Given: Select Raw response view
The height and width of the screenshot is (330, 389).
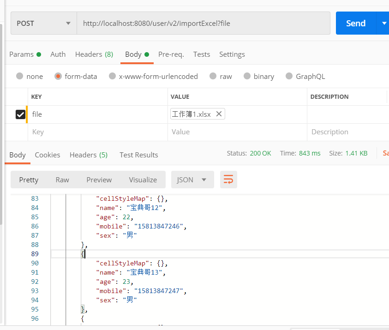Looking at the screenshot, I should click(x=62, y=180).
